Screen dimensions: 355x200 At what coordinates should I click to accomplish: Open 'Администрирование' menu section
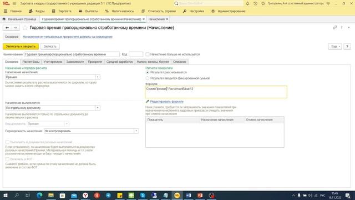point(229,11)
